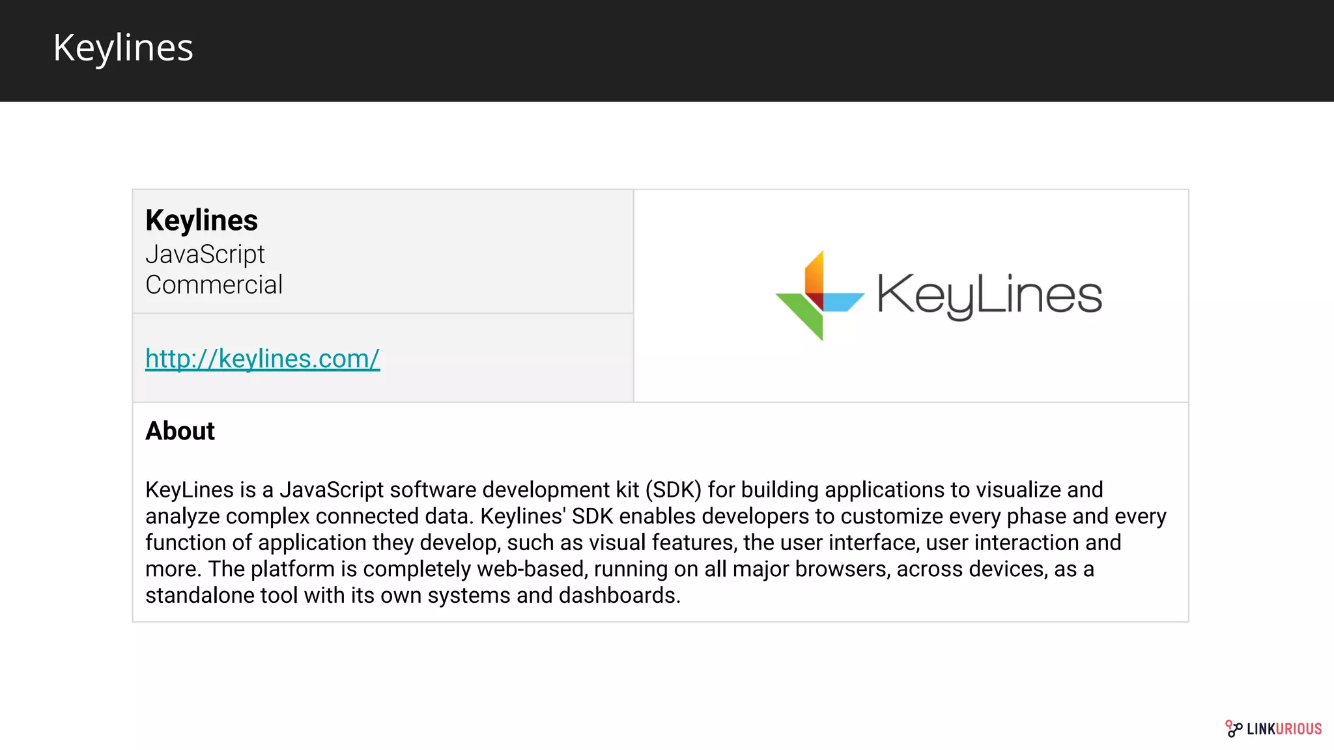Click the KeyLines wordmark in logo
Viewport: 1334px width, 750px height.
(989, 296)
